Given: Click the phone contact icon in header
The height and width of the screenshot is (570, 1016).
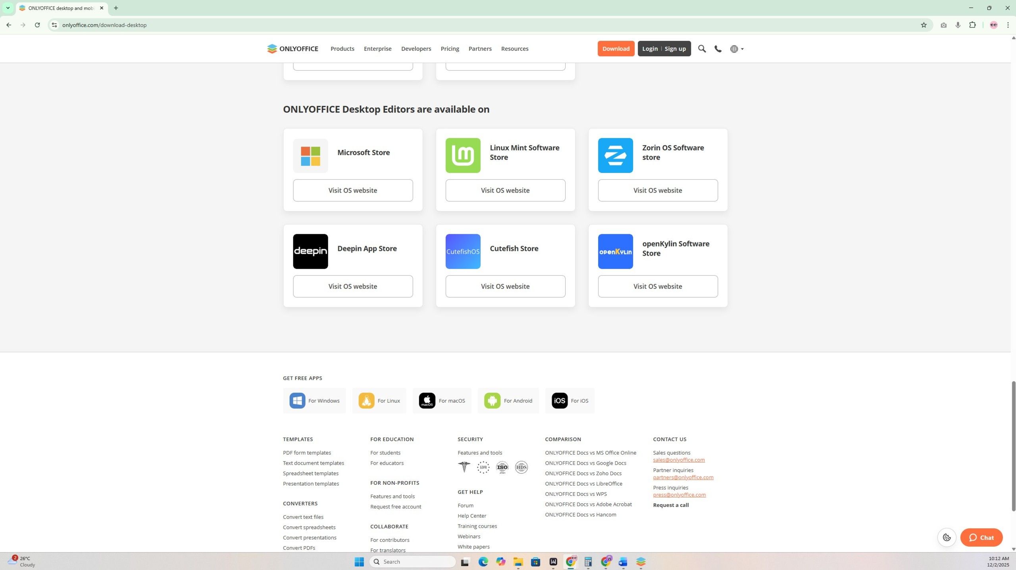Looking at the screenshot, I should coord(718,49).
